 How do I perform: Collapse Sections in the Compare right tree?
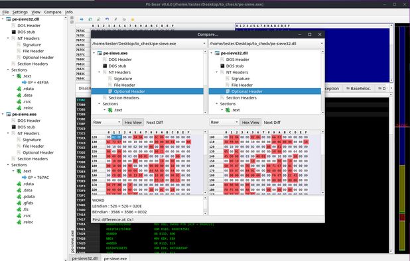click(217, 104)
